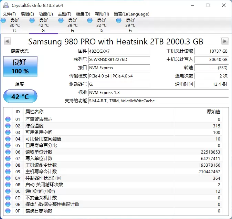Click the serial number field S6WRNS0RB12276D
232x219 pixels.
pyautogui.click(x=119, y=60)
